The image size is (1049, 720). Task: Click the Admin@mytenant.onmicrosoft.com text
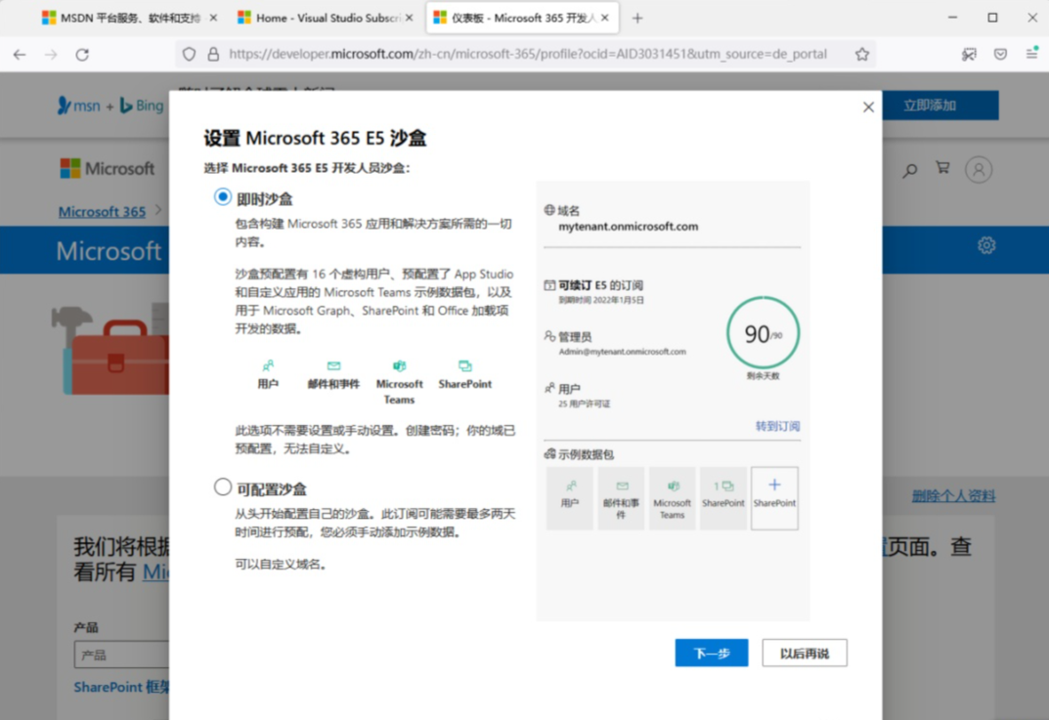622,351
